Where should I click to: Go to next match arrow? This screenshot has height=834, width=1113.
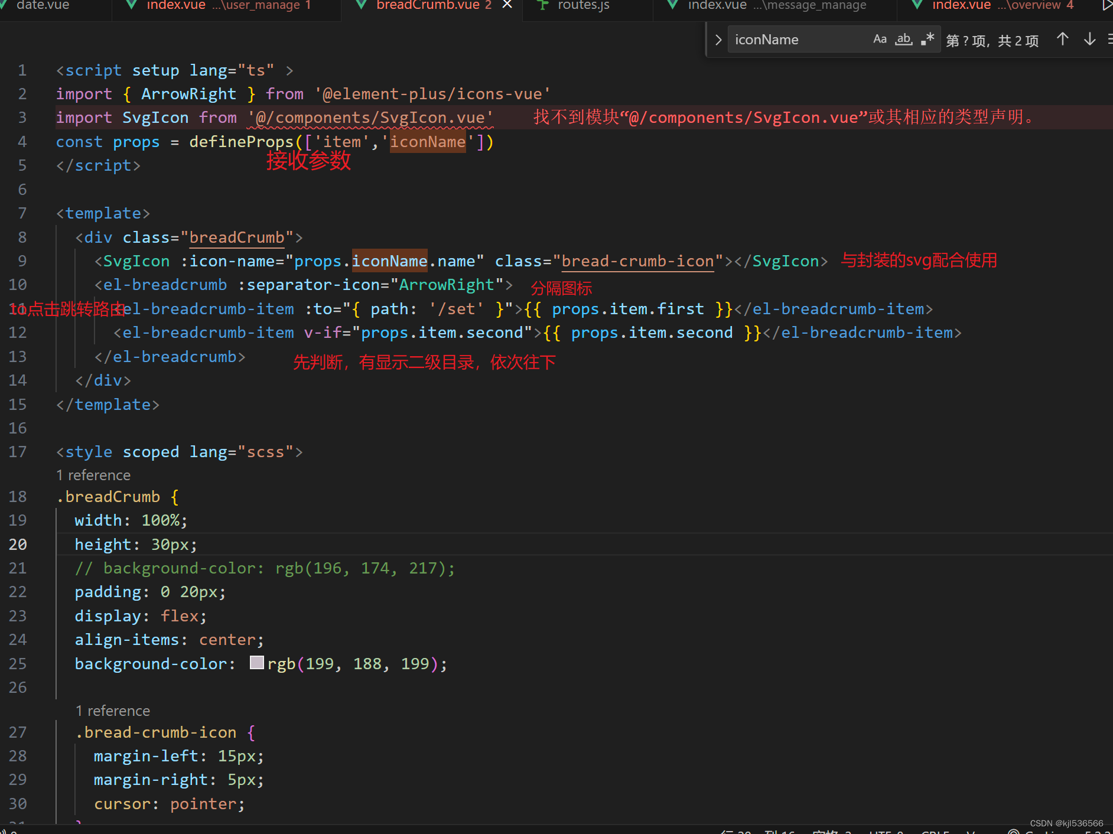(1090, 39)
